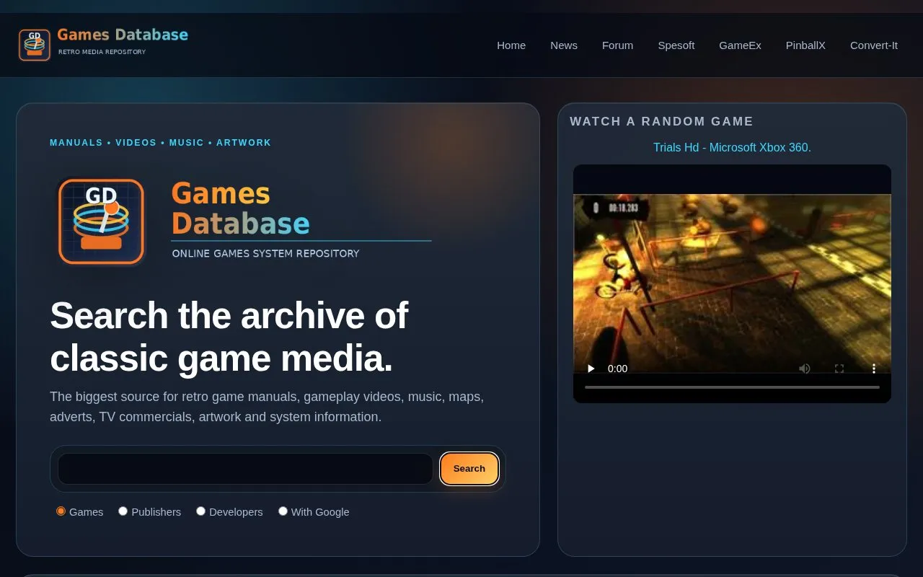
Task: Open the video's three-dot options menu
Action: [874, 369]
